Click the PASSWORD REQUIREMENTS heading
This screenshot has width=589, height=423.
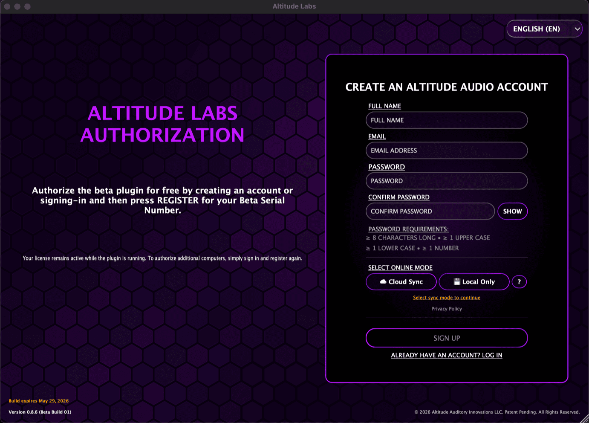[408, 229]
